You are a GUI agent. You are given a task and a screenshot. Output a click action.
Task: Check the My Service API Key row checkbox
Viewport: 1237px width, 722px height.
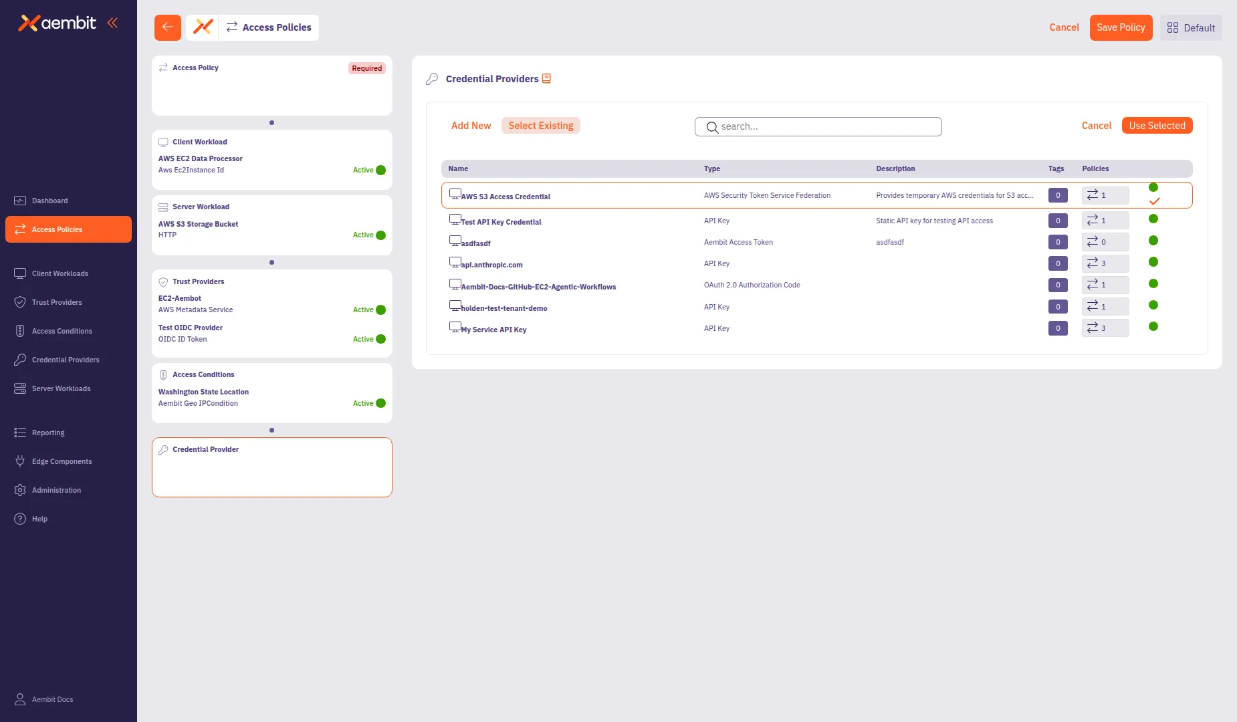pyautogui.click(x=455, y=327)
